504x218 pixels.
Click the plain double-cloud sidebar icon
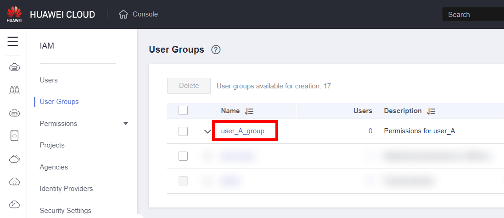14,158
